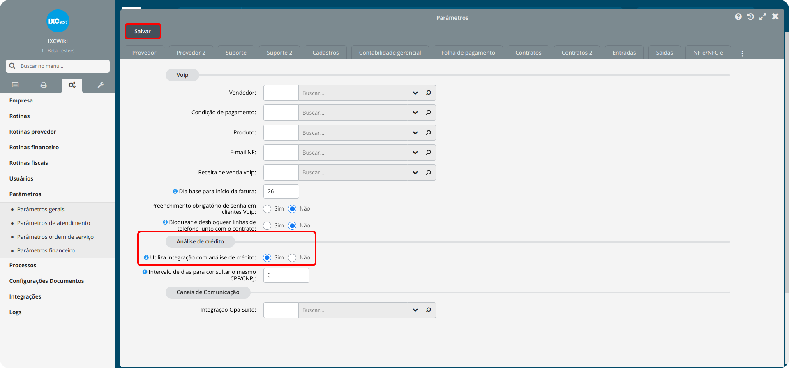The height and width of the screenshot is (368, 789).
Task: Click the IXCsoft logo icon
Action: (x=58, y=21)
